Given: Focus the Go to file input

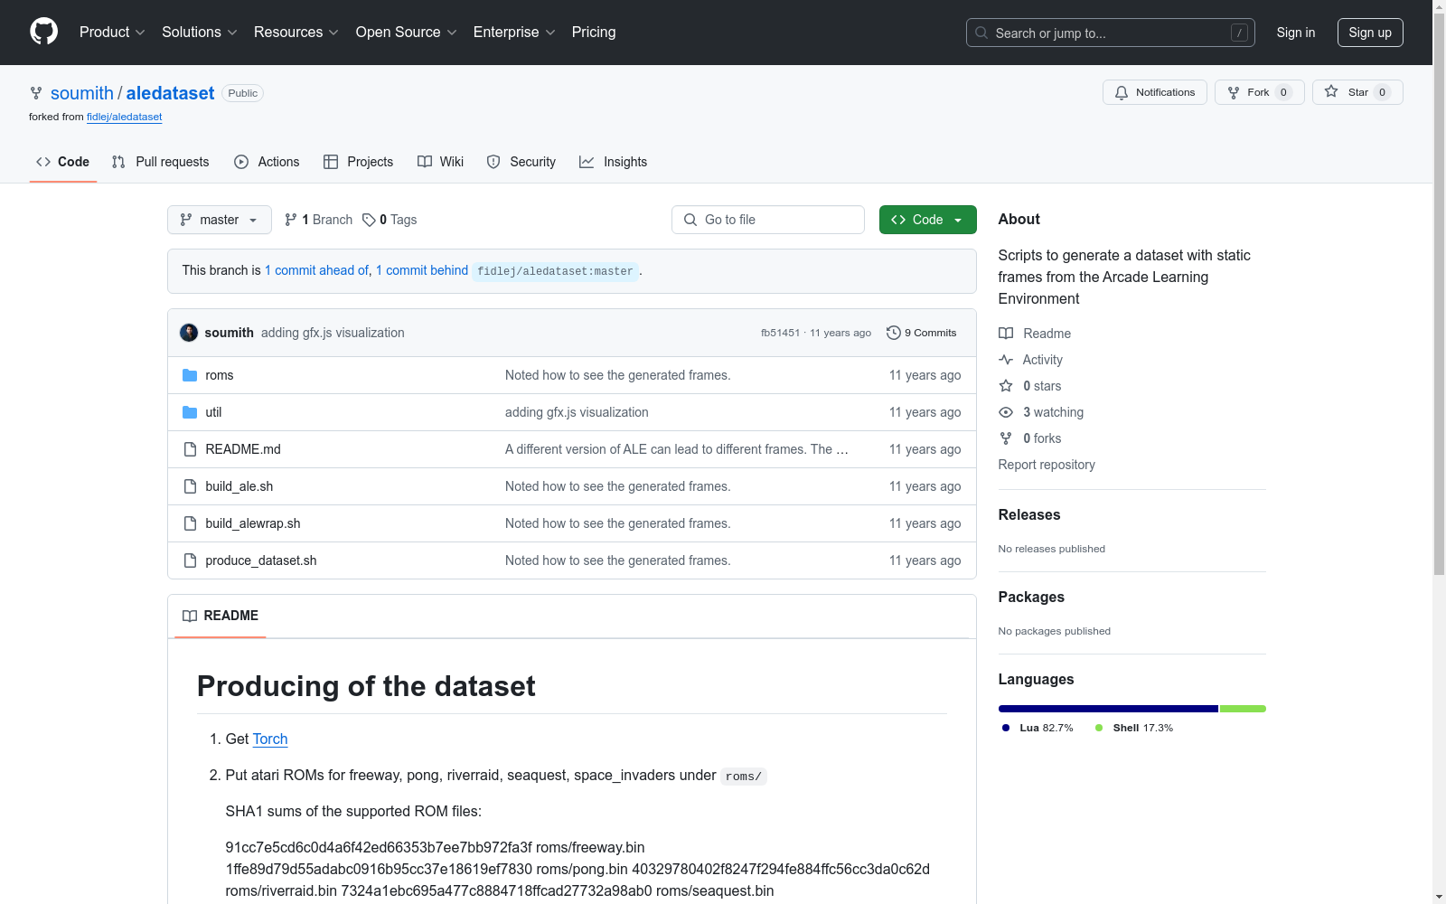Looking at the screenshot, I should 768,220.
